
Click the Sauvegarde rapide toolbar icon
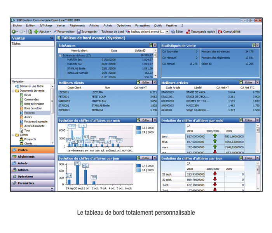coord(188,32)
